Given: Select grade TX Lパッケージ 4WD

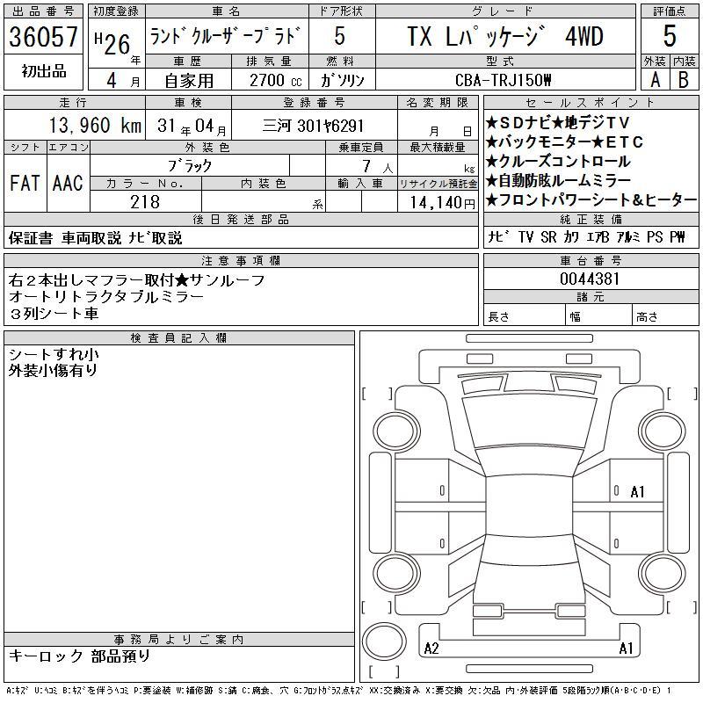Looking at the screenshot, I should (505, 36).
